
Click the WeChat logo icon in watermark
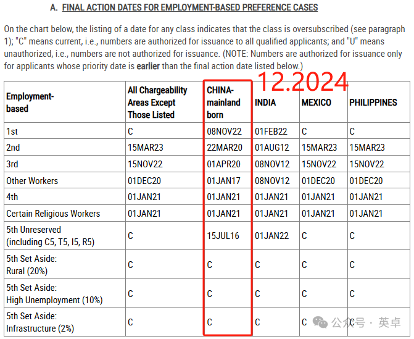[x=320, y=322]
